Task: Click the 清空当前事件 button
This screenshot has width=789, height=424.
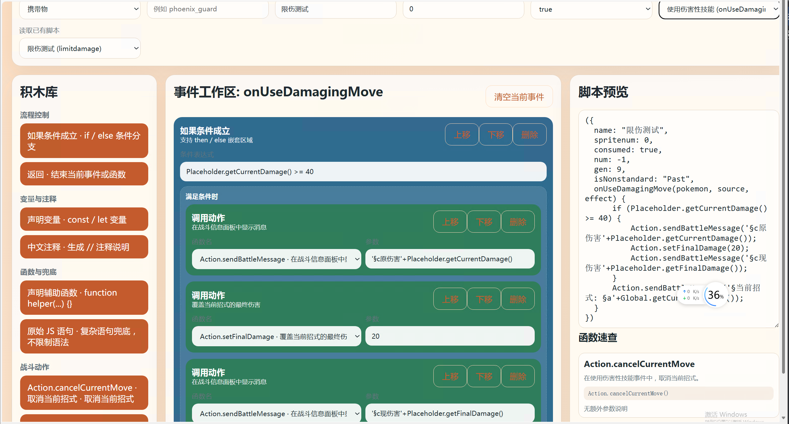Action: 519,97
